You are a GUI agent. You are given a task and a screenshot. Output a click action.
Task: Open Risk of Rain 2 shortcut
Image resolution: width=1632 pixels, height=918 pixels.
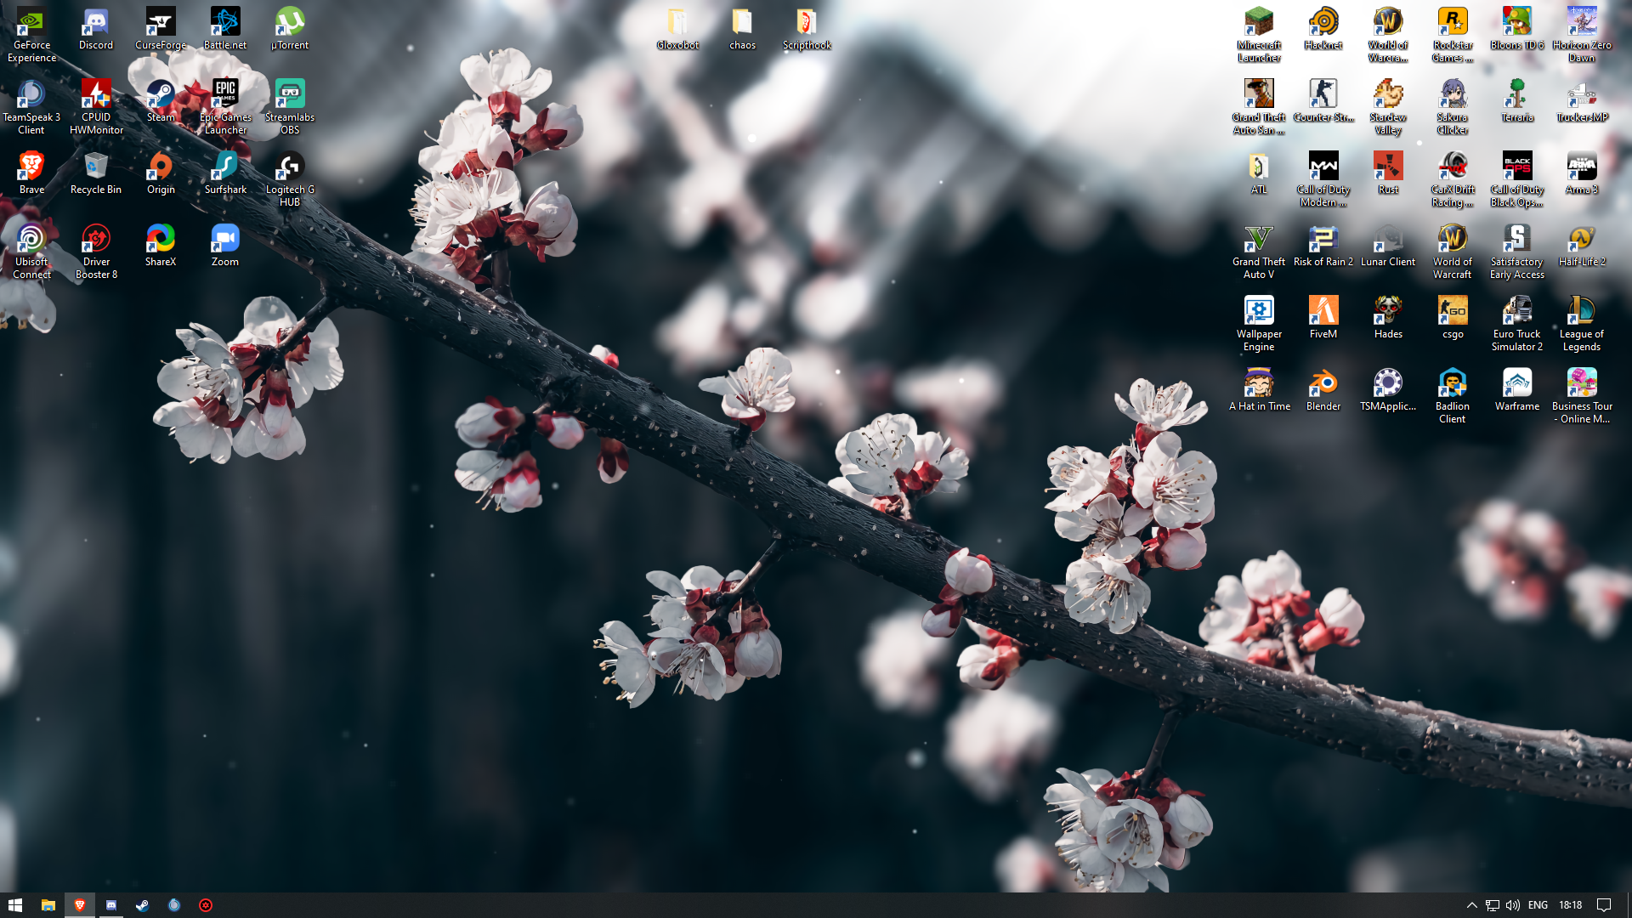point(1323,245)
